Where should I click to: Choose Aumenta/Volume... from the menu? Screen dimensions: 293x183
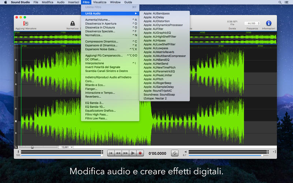pyautogui.click(x=110, y=20)
